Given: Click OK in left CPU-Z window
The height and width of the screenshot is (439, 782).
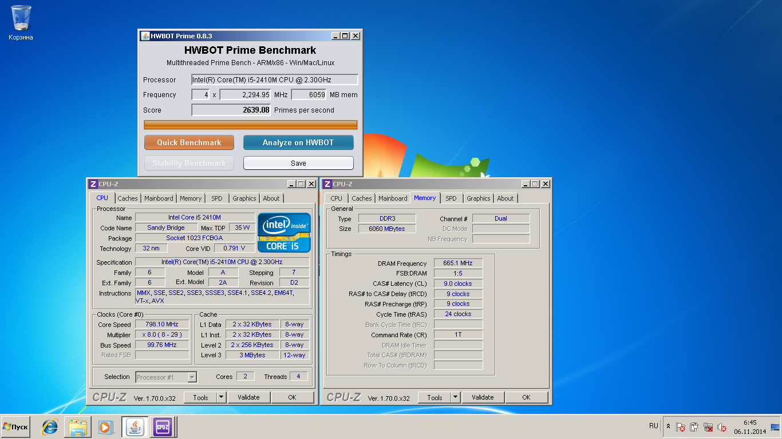Looking at the screenshot, I should pos(292,397).
